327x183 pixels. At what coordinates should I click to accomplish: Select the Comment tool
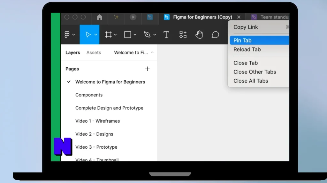point(215,34)
